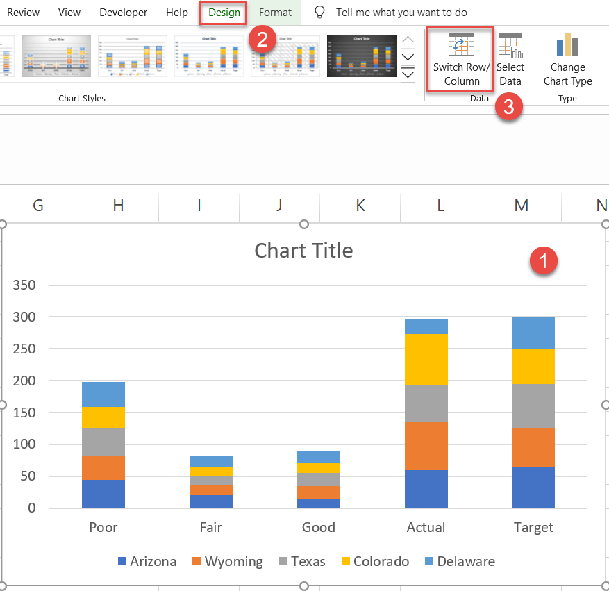Apply the third chart style thumbnail

click(132, 56)
